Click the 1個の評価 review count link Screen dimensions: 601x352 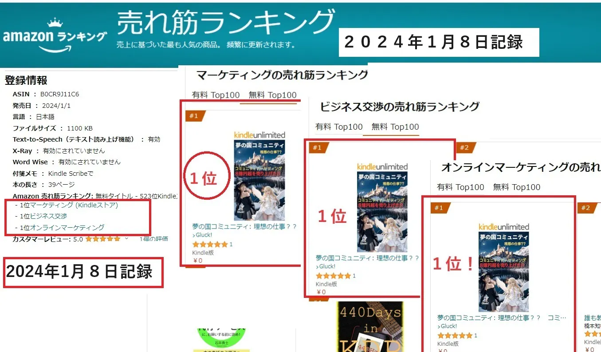coord(154,239)
